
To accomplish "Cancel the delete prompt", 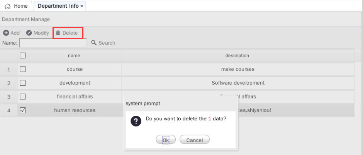I will [x=195, y=140].
